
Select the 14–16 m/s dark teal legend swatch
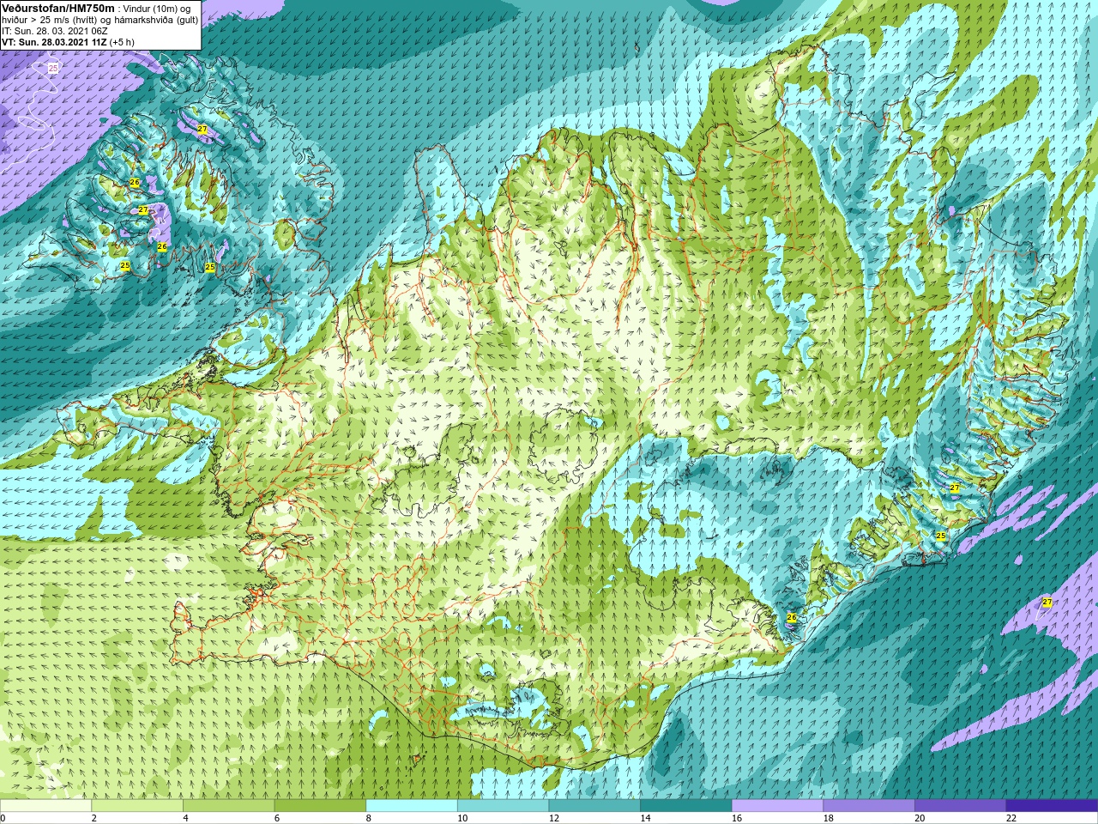point(686,806)
